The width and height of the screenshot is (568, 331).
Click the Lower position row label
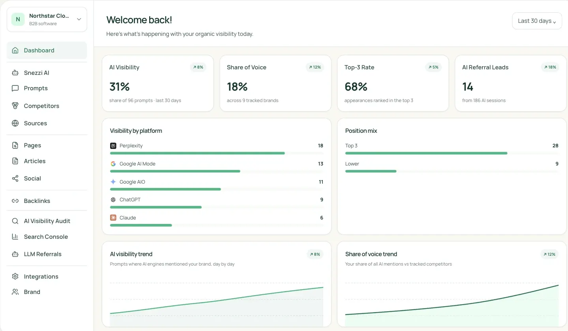[352, 164]
